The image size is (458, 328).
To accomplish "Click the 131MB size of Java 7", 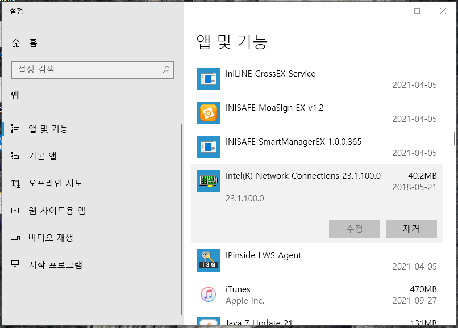I will pyautogui.click(x=423, y=323).
